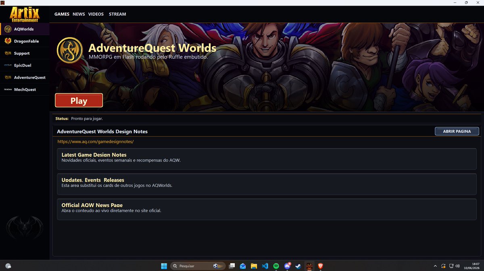Screen dimensions: 484x271
Task: Select the DragonFable sidebar icon
Action: (x=8, y=41)
